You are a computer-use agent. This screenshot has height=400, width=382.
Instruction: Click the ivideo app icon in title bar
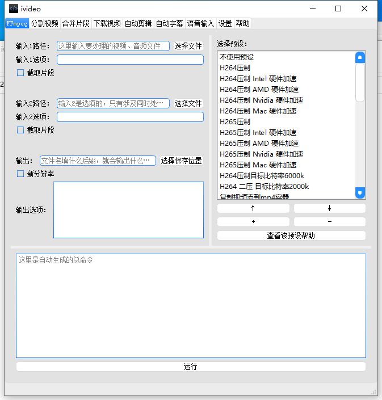coord(12,9)
